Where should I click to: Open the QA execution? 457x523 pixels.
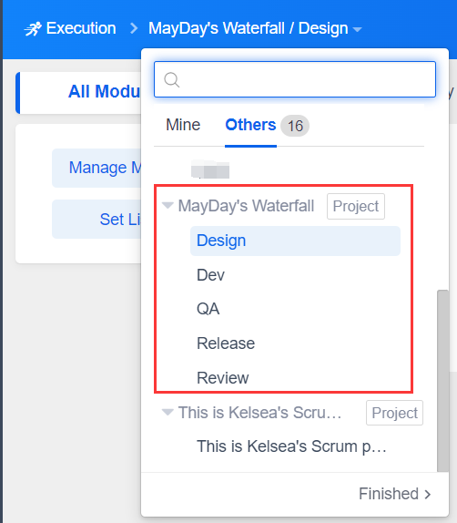(x=295, y=309)
